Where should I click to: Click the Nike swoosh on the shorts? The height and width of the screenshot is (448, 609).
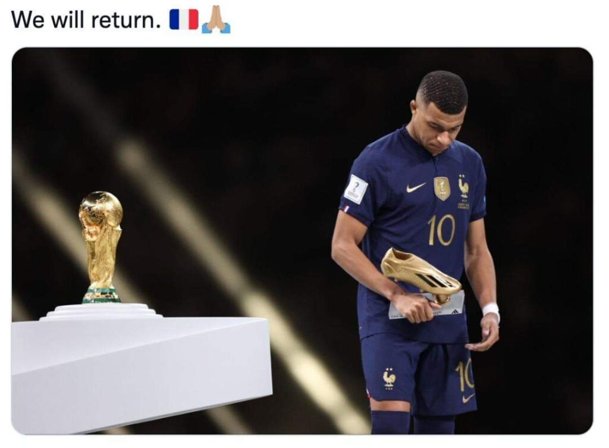click(x=469, y=397)
